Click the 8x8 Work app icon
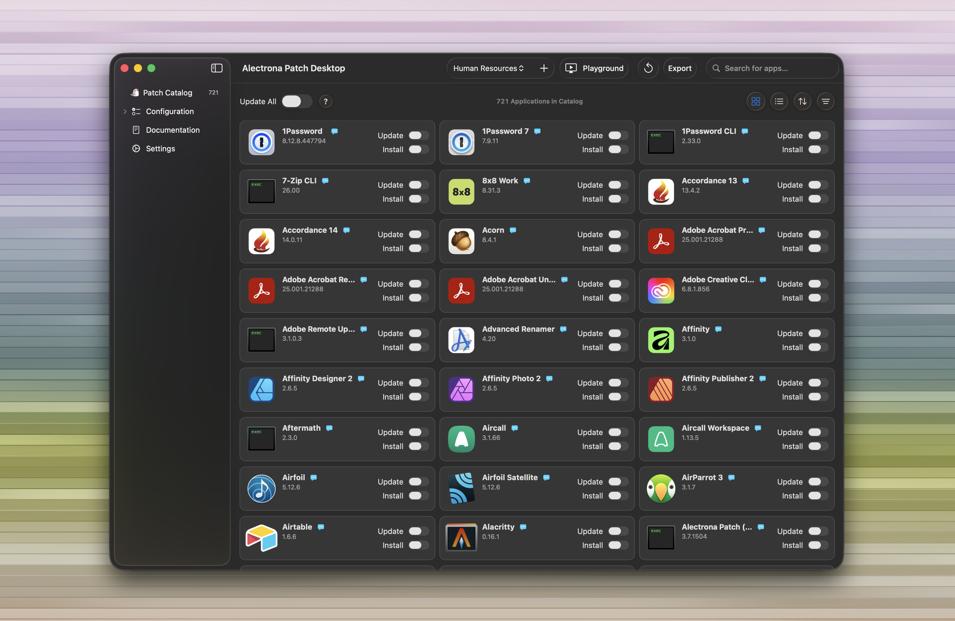This screenshot has height=621, width=955. pyautogui.click(x=461, y=192)
